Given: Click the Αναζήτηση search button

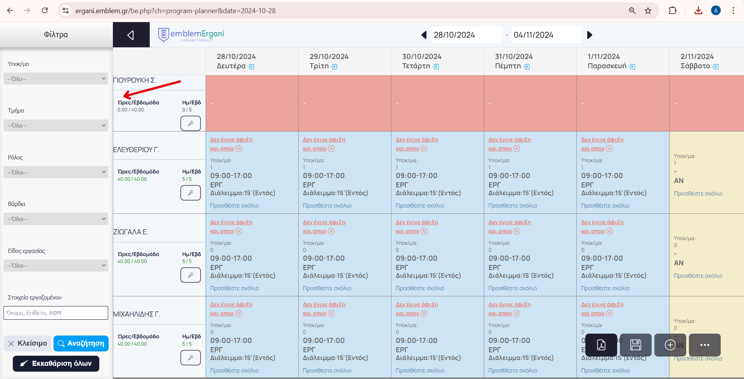Looking at the screenshot, I should point(81,343).
